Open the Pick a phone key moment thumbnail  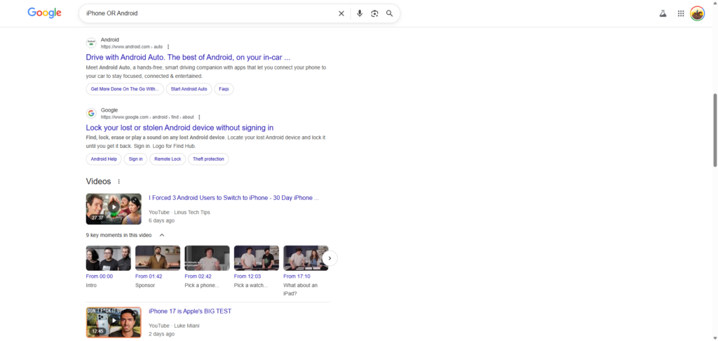tap(207, 258)
